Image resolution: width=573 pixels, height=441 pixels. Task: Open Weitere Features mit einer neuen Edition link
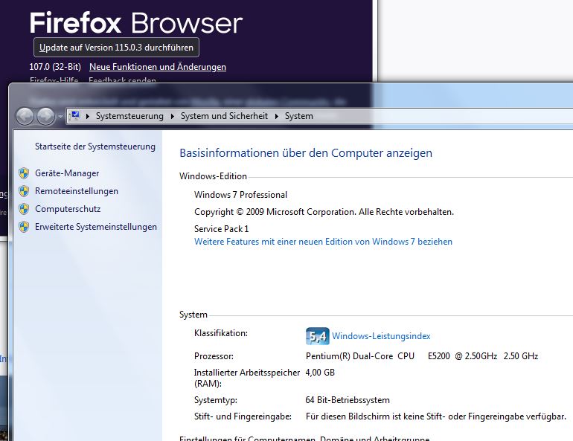coord(323,242)
